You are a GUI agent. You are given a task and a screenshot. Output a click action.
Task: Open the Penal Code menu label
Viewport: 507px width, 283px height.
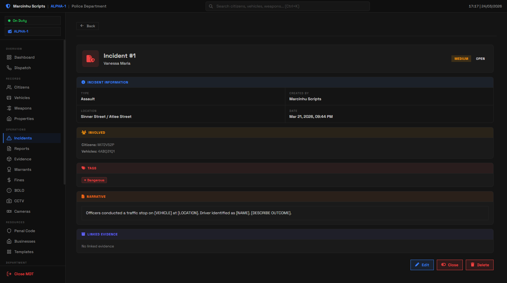click(x=25, y=231)
